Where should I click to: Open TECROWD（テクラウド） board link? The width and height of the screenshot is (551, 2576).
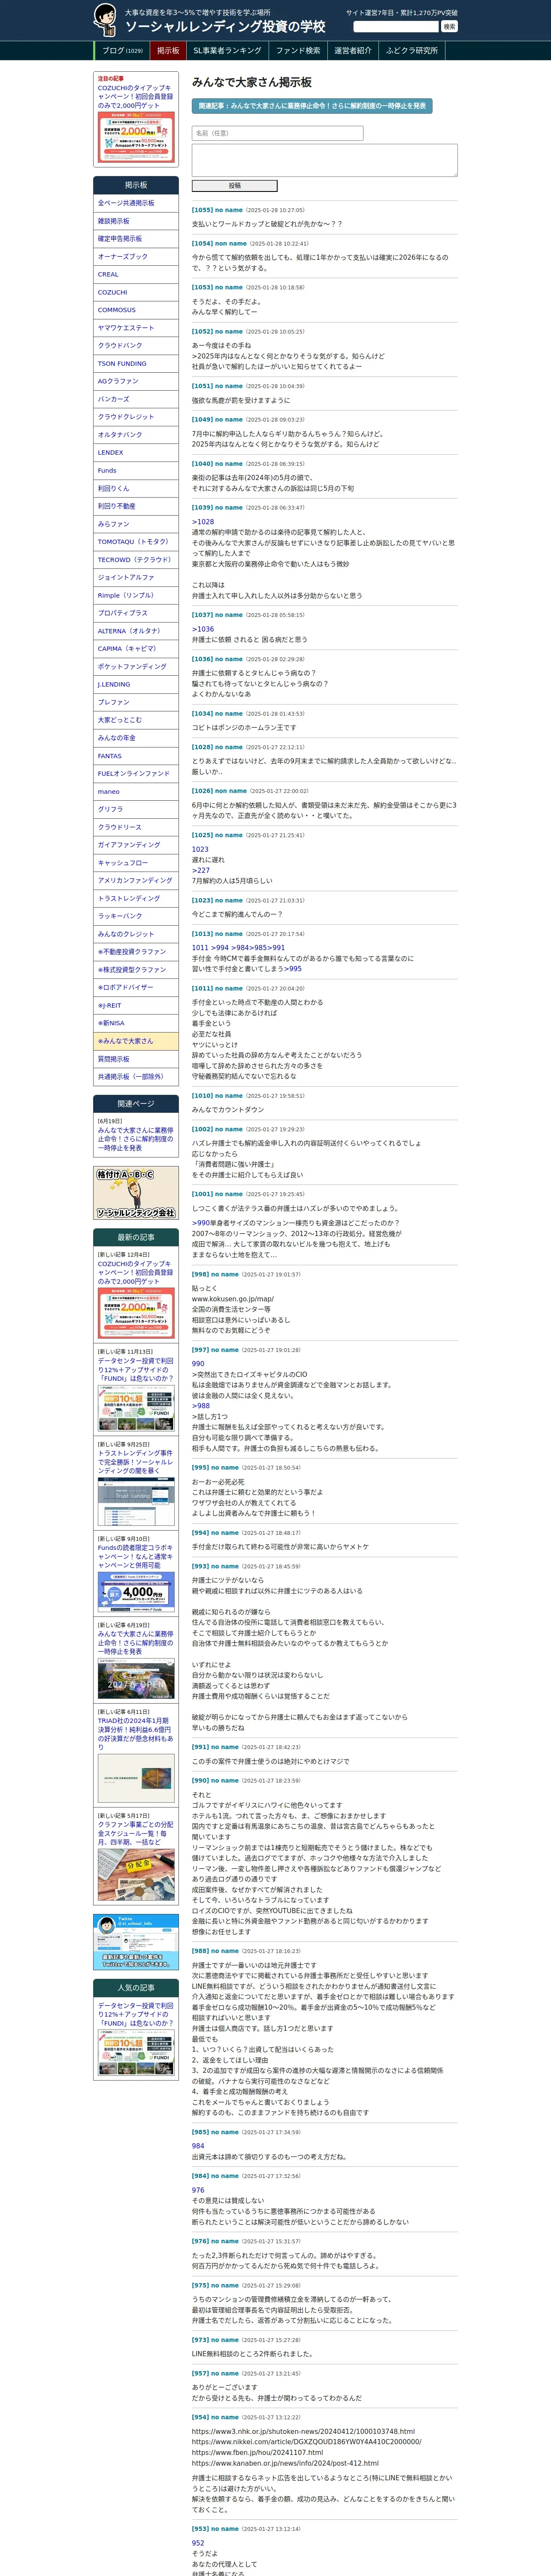point(136,560)
